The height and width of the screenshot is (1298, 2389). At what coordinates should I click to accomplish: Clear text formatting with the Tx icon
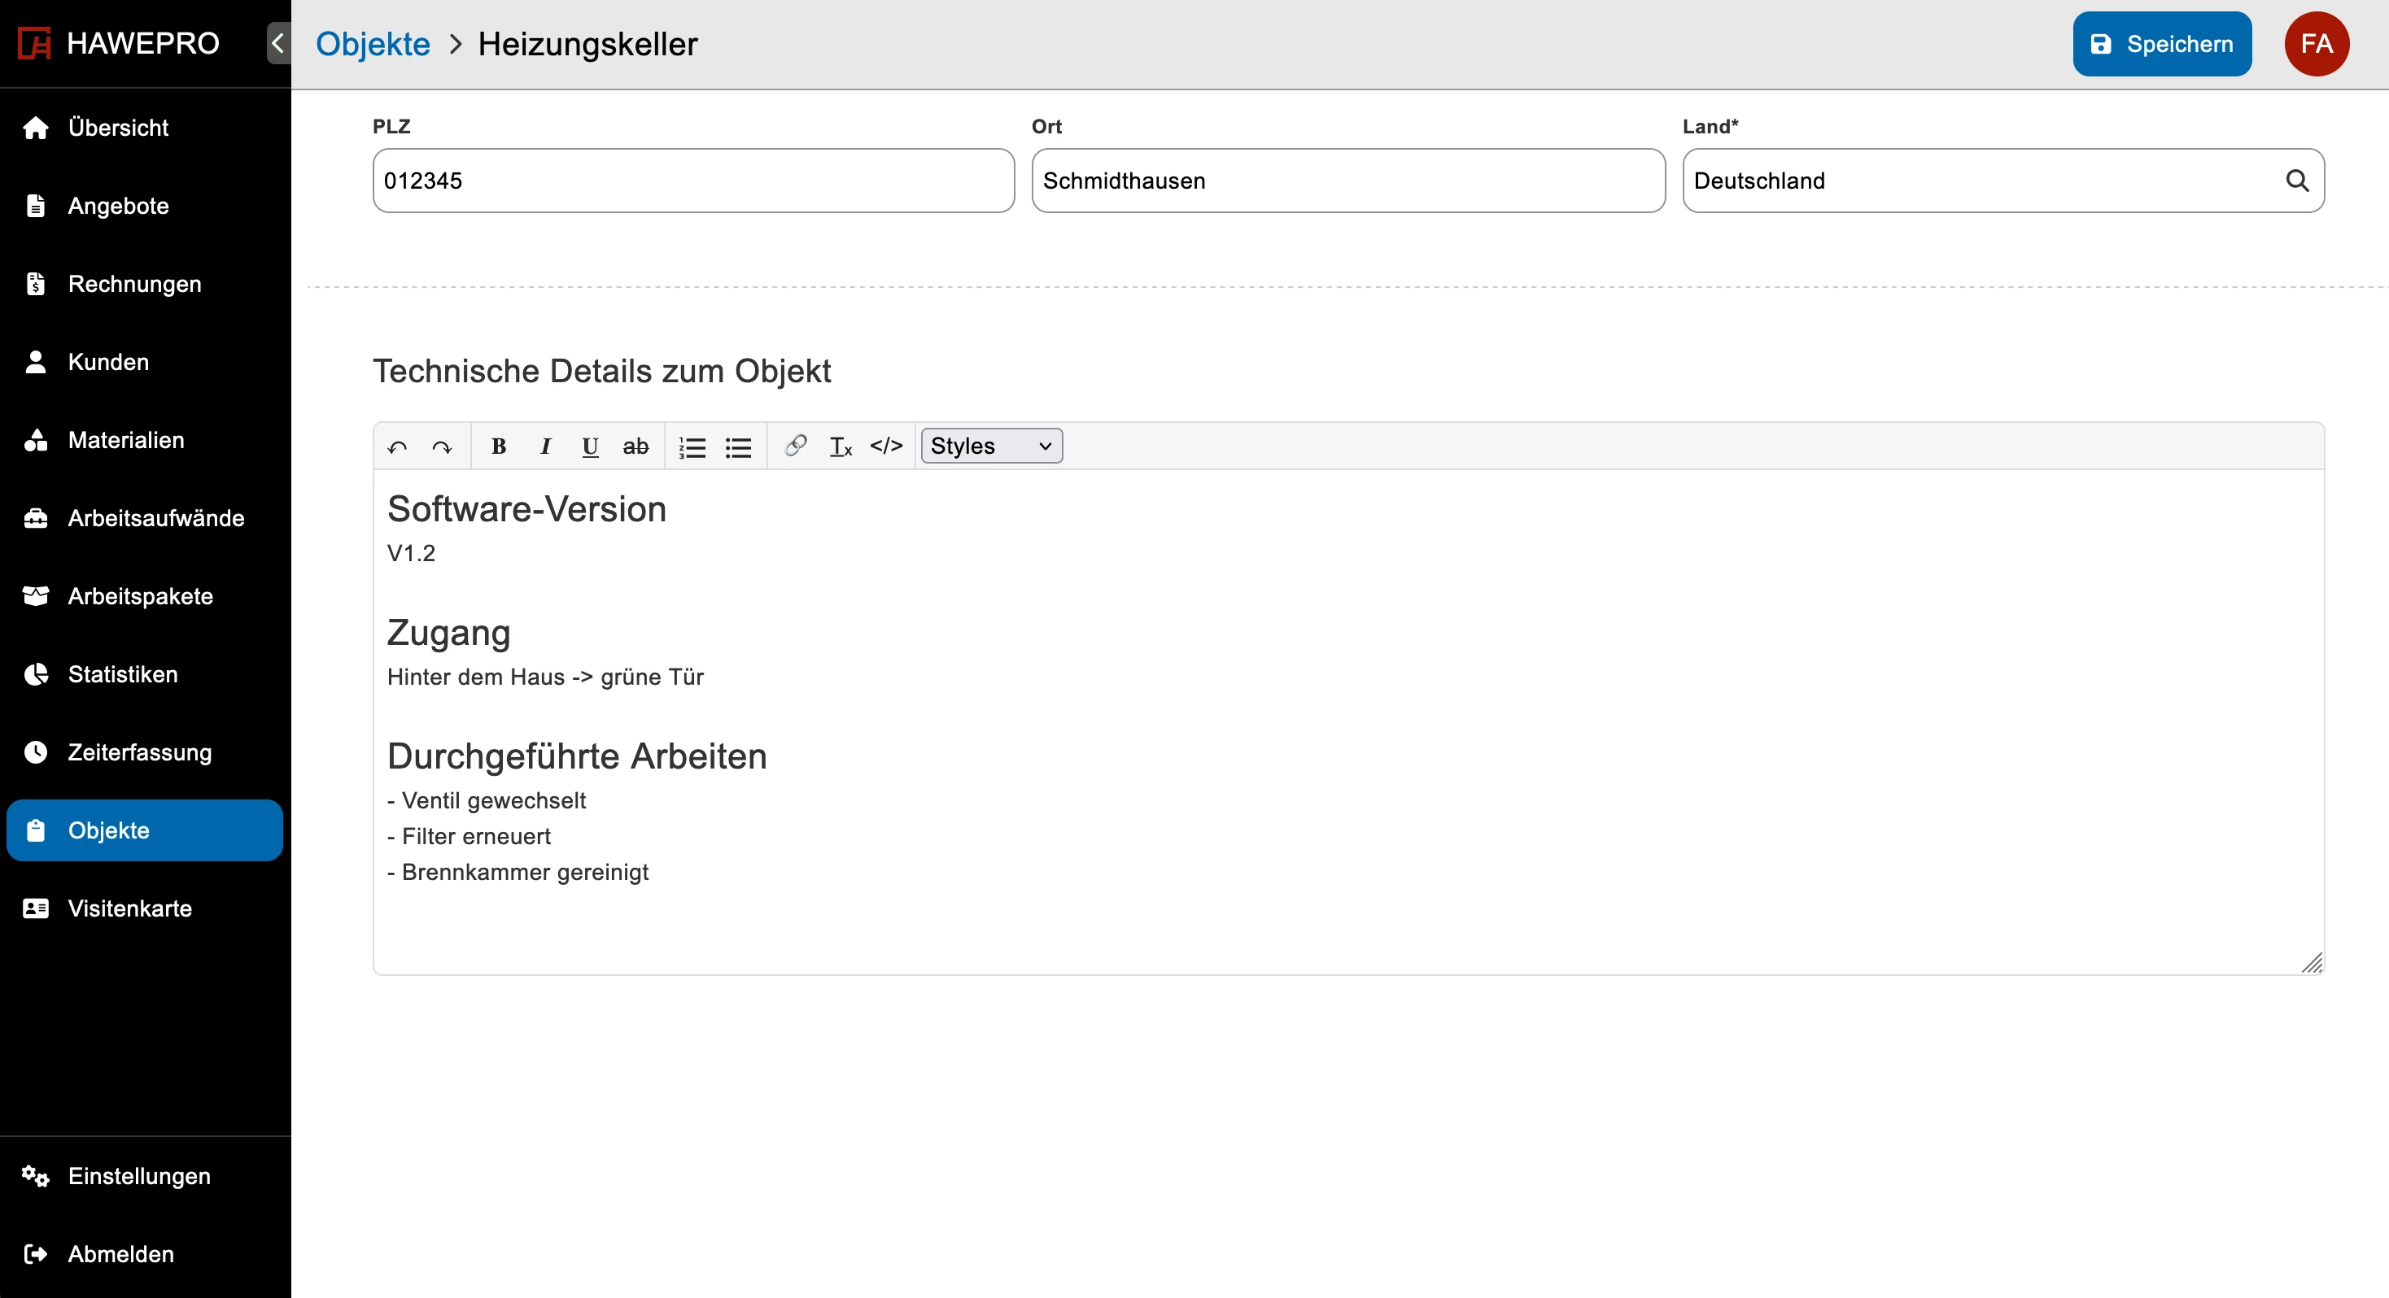click(841, 446)
